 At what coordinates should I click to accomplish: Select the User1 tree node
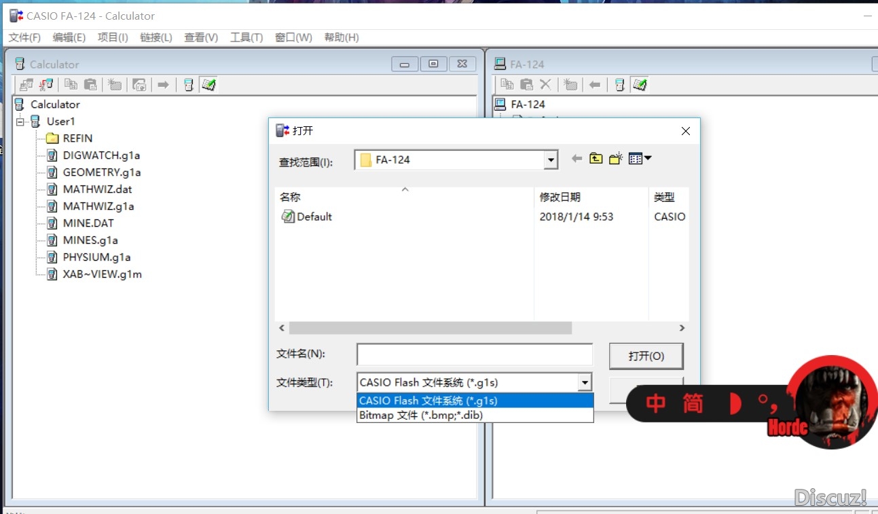coord(60,122)
